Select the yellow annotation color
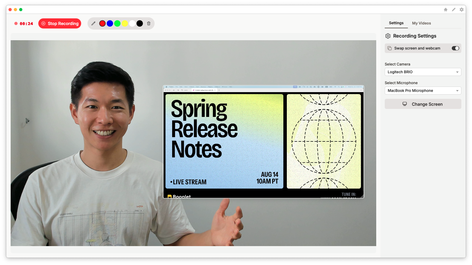This screenshot has width=472, height=265. (125, 23)
